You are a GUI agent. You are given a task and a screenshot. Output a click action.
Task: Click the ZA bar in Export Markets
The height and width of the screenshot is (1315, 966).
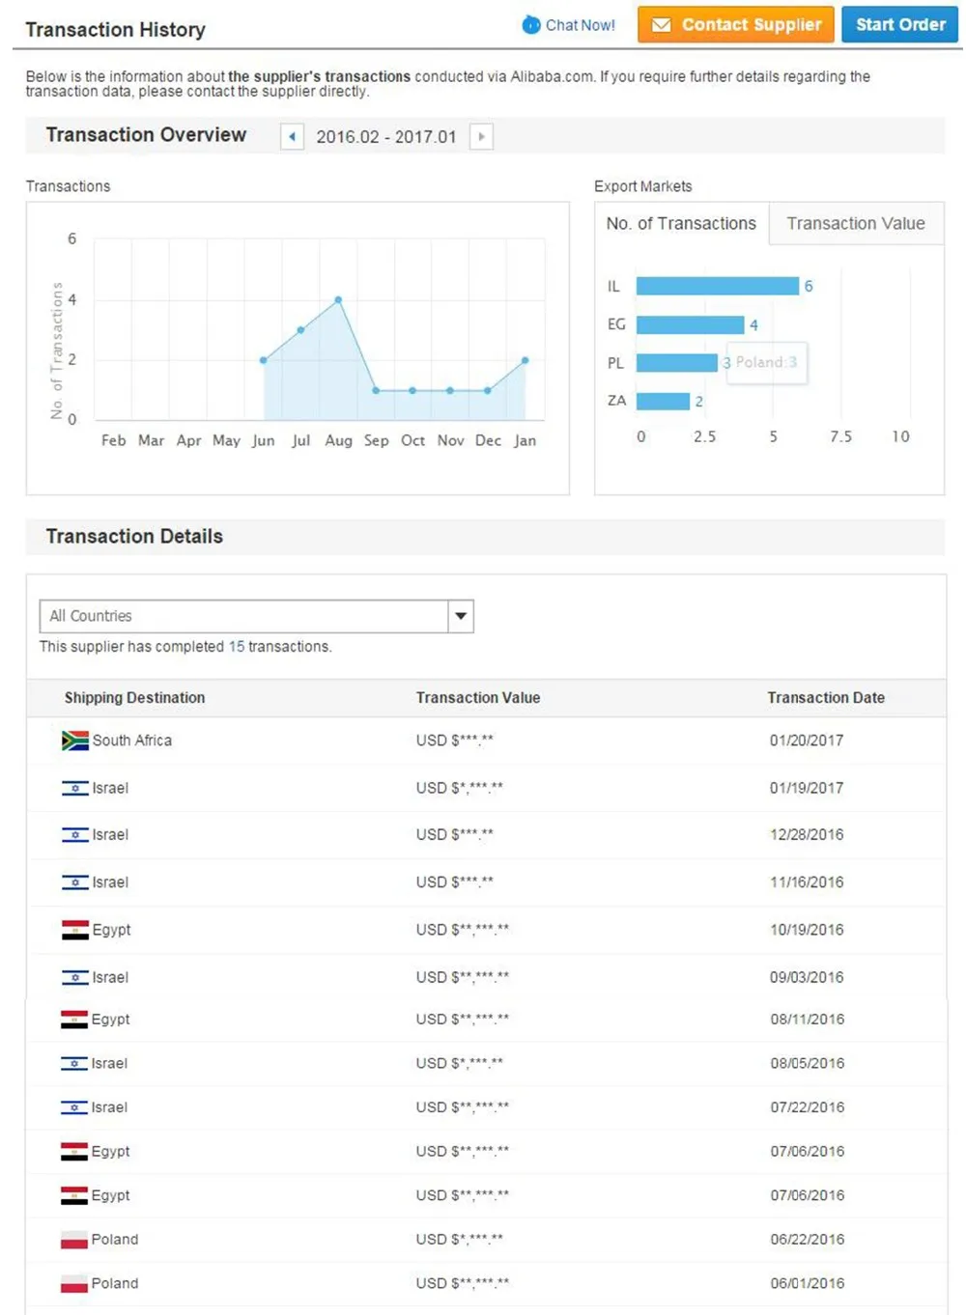663,401
